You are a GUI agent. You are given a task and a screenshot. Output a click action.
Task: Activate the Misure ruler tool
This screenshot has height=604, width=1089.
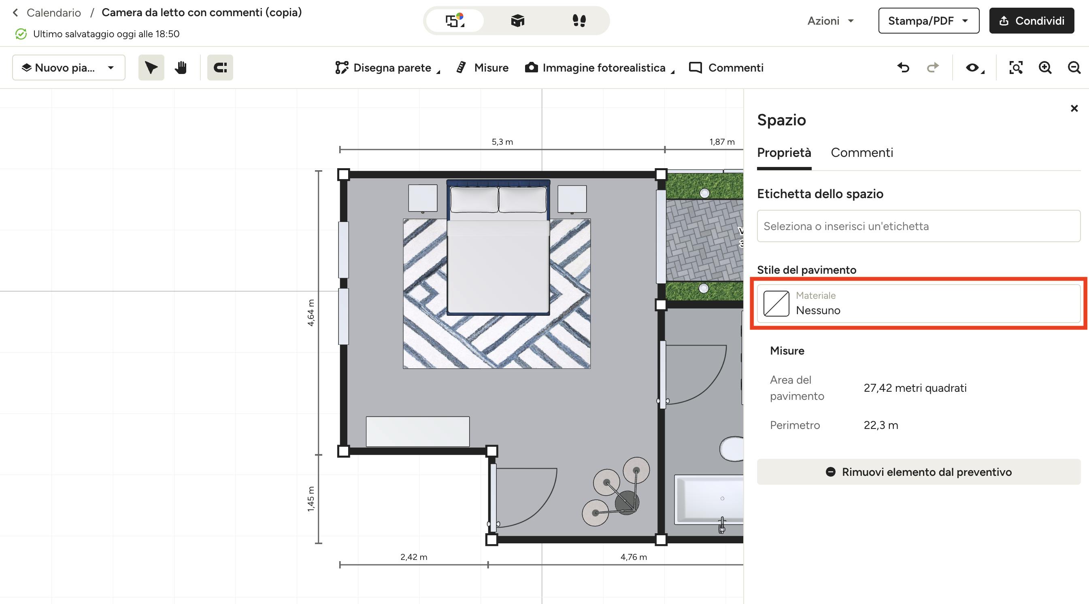pyautogui.click(x=482, y=68)
